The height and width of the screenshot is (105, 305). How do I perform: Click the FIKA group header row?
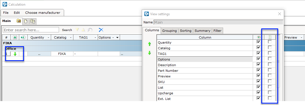(x=72, y=43)
